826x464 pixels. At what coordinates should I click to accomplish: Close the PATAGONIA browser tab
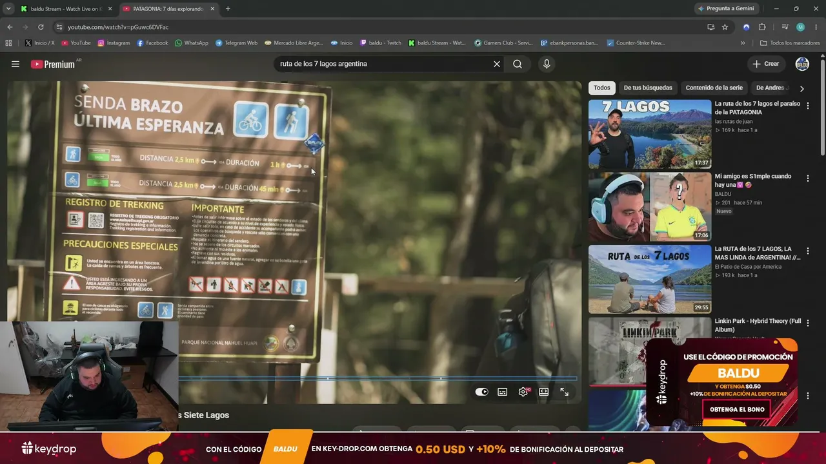click(212, 9)
